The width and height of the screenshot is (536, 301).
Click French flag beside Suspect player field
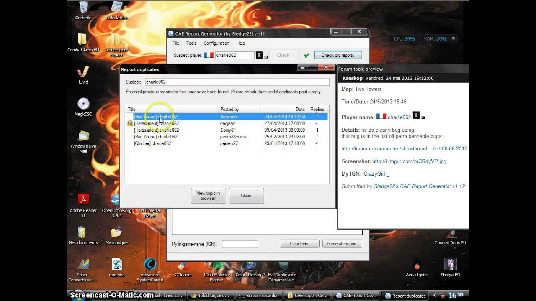coord(209,55)
